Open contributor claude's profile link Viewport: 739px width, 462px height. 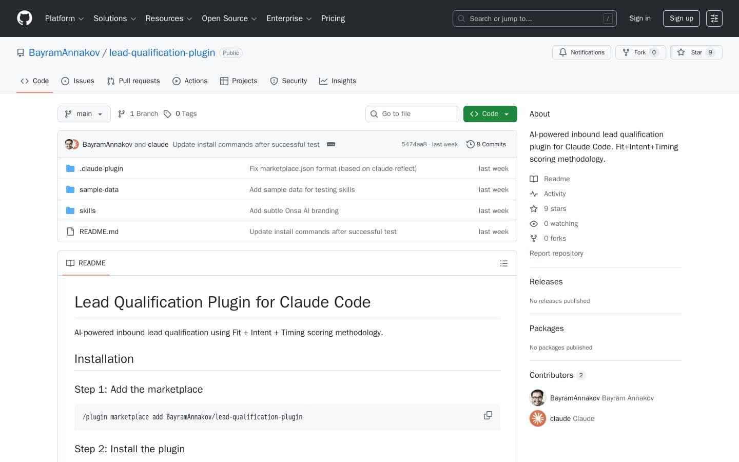coord(560,418)
